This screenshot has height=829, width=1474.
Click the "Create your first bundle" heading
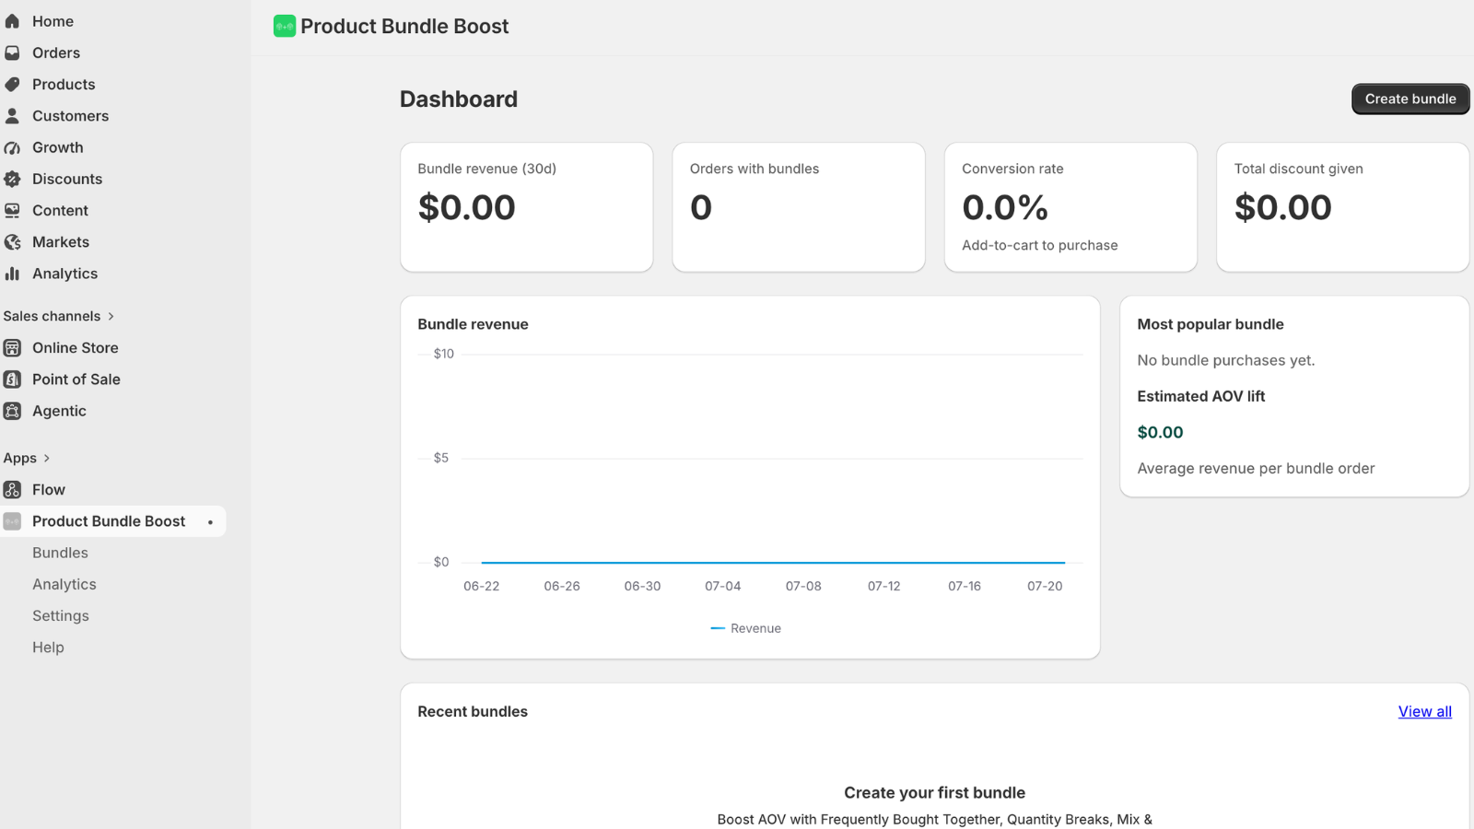click(x=935, y=793)
